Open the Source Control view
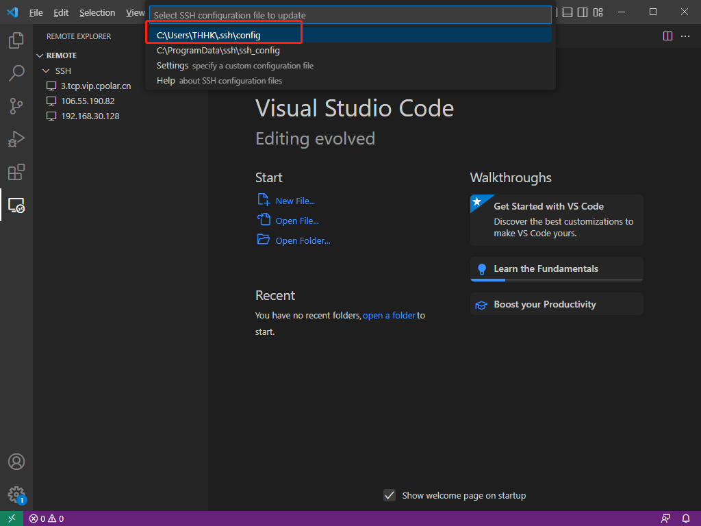 [15, 105]
